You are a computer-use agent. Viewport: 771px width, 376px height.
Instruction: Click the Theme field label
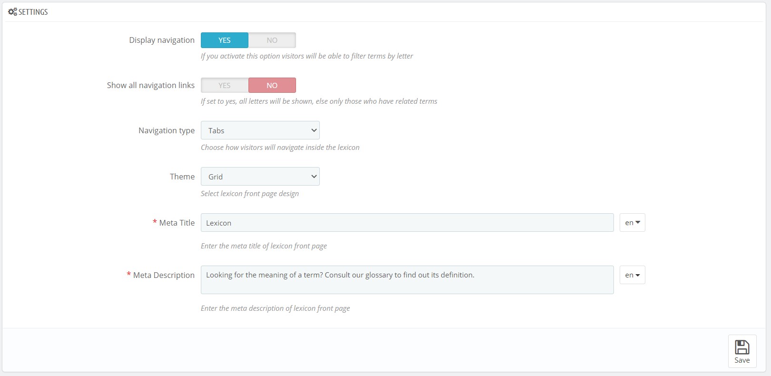182,177
